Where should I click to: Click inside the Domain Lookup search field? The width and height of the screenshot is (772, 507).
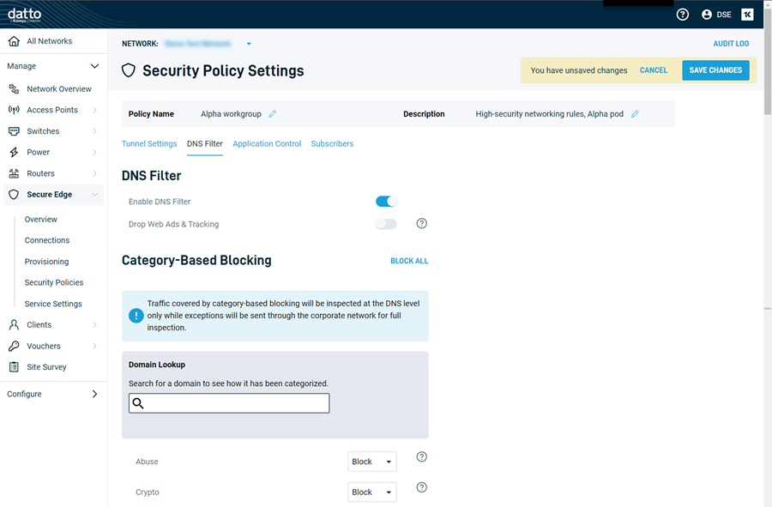click(x=229, y=402)
